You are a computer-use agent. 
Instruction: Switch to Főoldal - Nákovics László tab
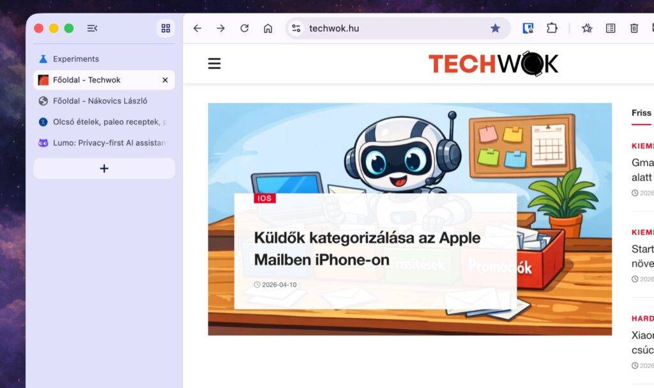(x=104, y=100)
